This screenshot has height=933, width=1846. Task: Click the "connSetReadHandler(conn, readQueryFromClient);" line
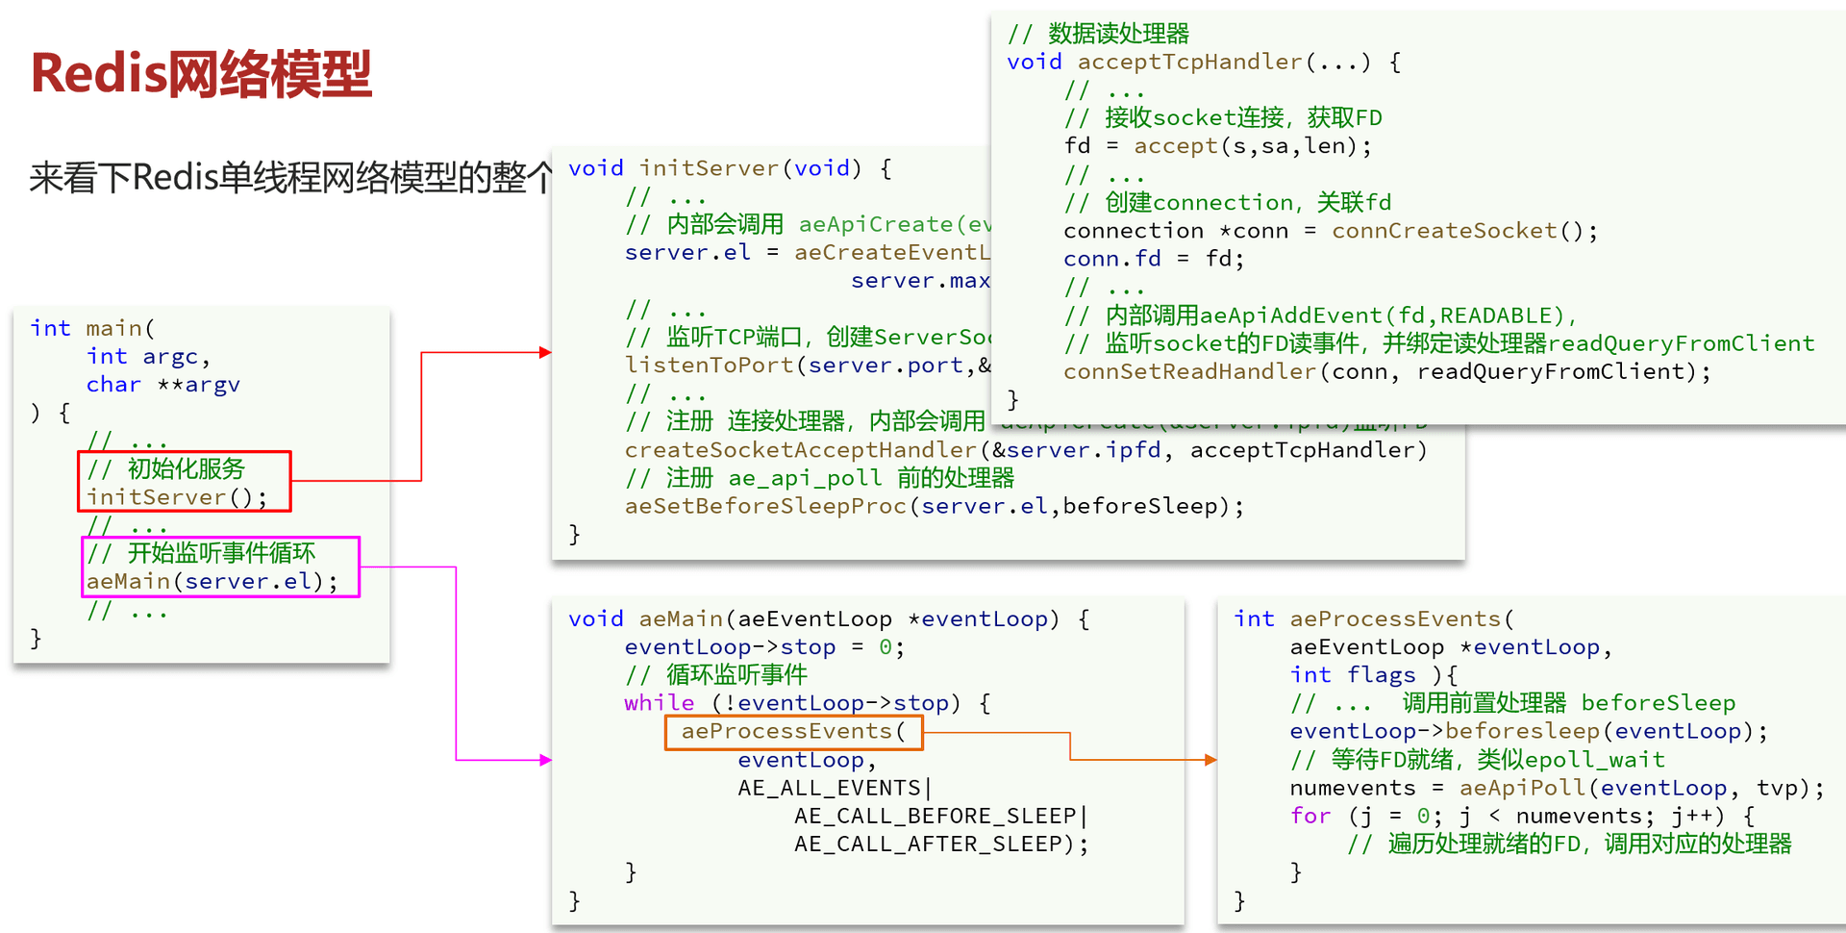pyautogui.click(x=1387, y=371)
